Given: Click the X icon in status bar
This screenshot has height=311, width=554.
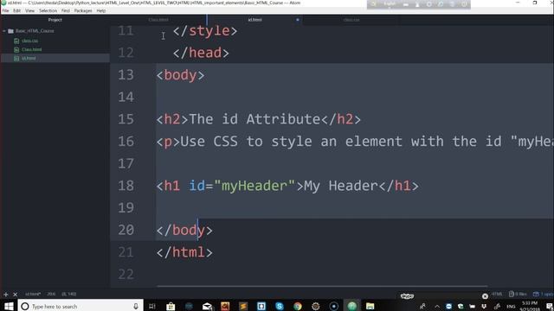Looking at the screenshot, I should click(x=16, y=294).
